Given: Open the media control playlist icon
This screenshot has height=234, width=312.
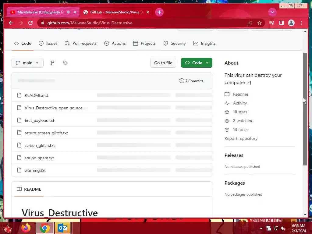Looking at the screenshot, I should point(271,23).
